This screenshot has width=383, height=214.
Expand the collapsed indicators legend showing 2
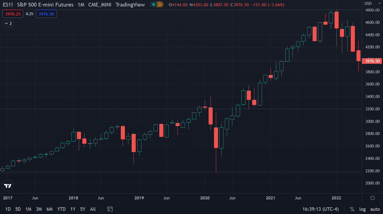pos(8,24)
